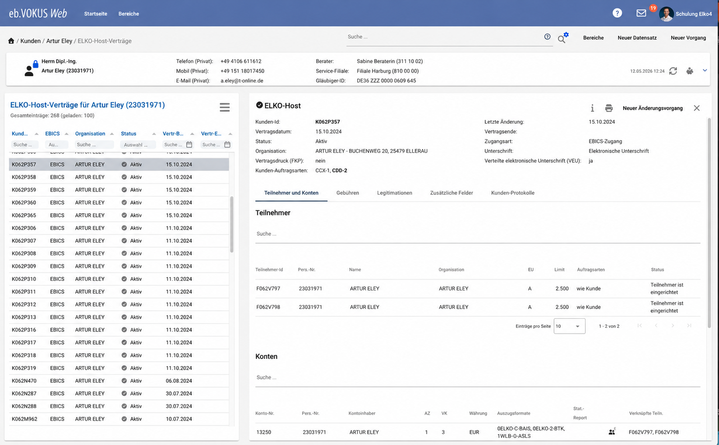Focus Konten search field
The width and height of the screenshot is (719, 445).
tap(478, 377)
